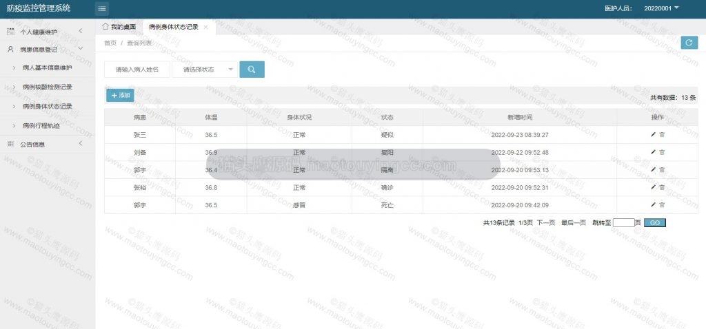Click the search magnifier button
Viewport: 706px width, 329px height.
(x=252, y=70)
